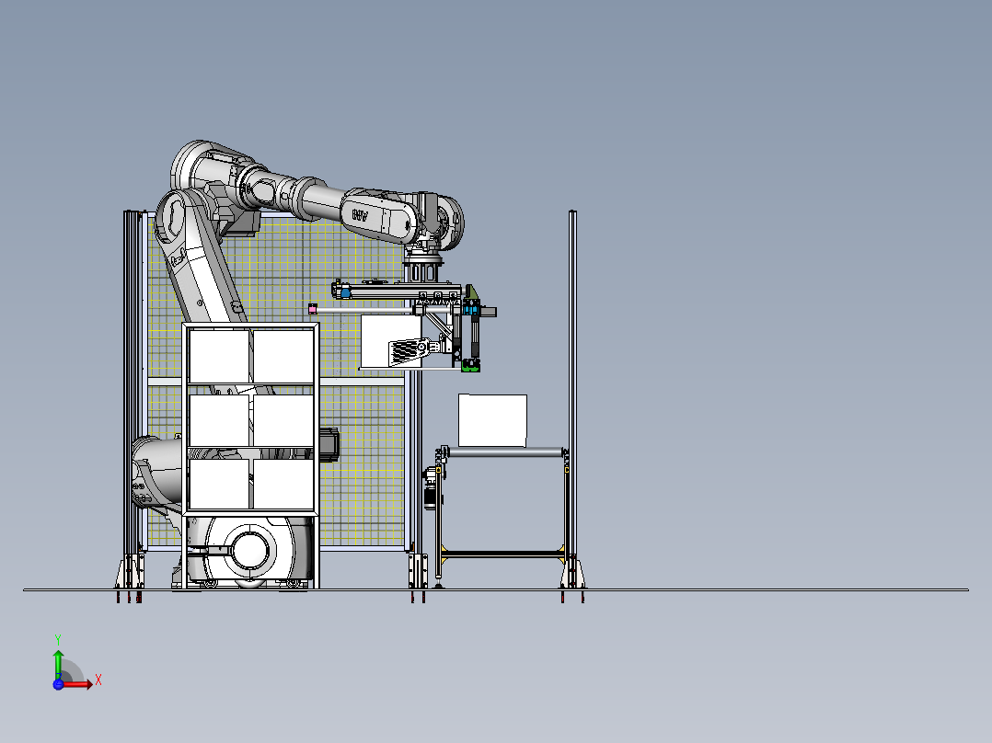Select the ABB logo on the robot forearm

[360, 215]
